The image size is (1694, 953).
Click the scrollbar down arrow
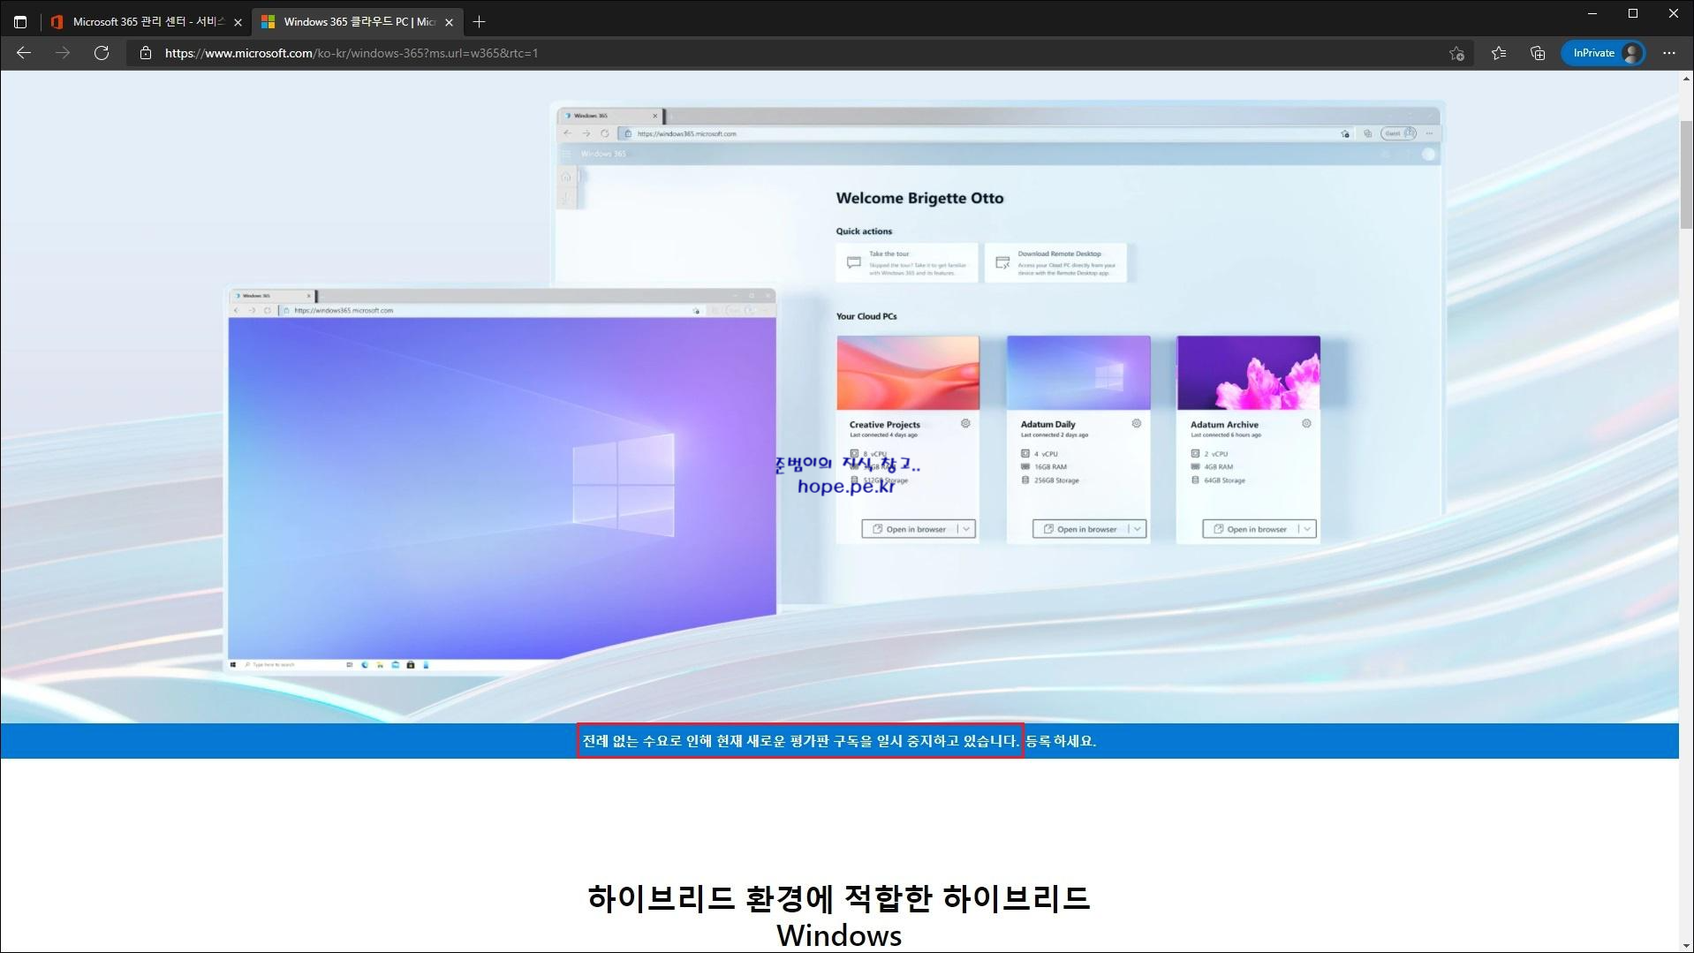coord(1686,945)
